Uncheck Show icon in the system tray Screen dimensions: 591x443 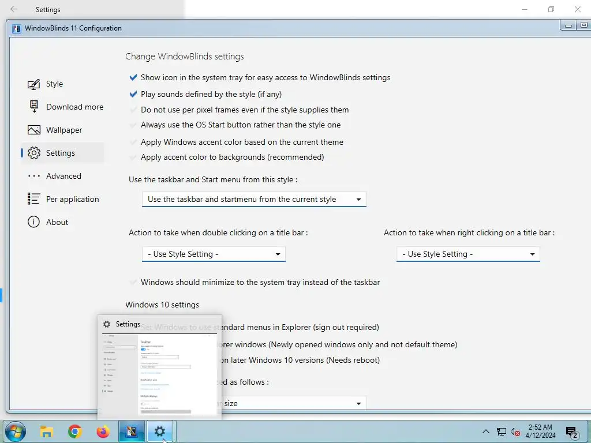coord(133,78)
